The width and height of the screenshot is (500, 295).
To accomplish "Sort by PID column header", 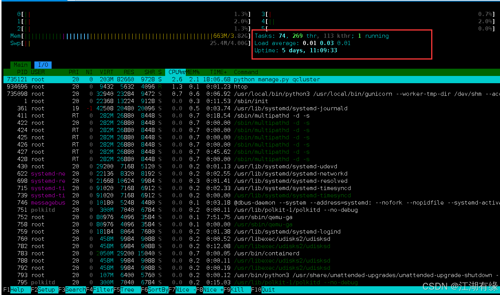I will pos(22,72).
